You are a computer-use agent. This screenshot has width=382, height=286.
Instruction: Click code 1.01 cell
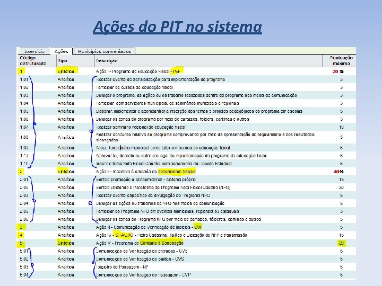(x=24, y=79)
